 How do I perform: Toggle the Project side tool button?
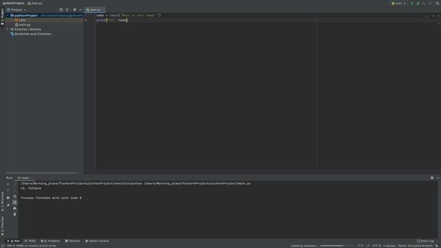pos(3,17)
